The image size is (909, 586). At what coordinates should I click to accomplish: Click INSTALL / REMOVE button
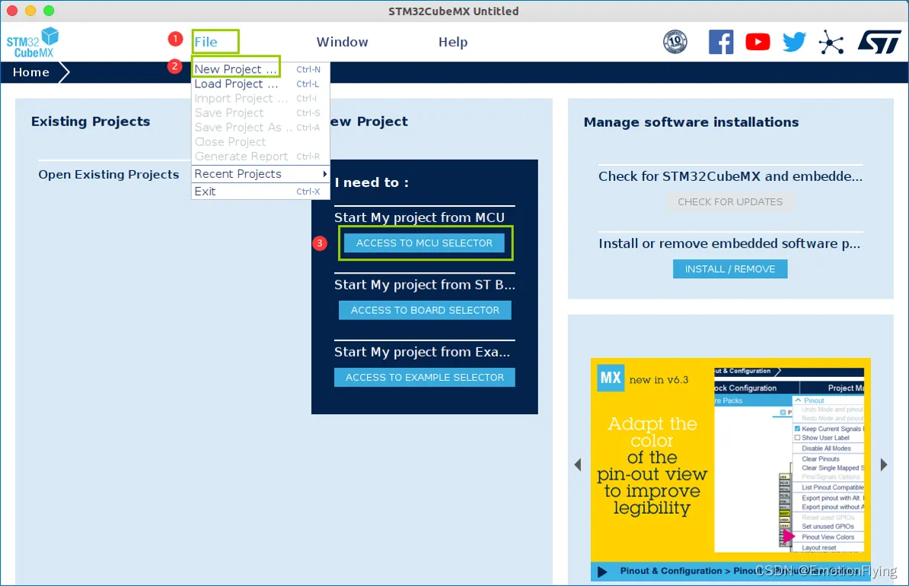tap(730, 269)
